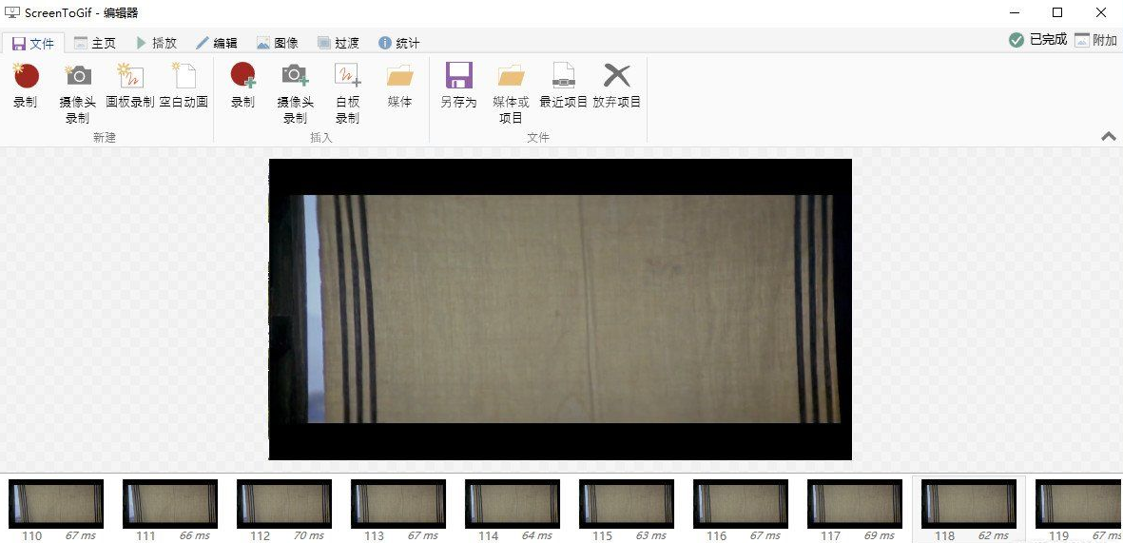This screenshot has width=1123, height=543.
Task: Insert 摄像头录制 from the 插入 group
Action: (295, 78)
